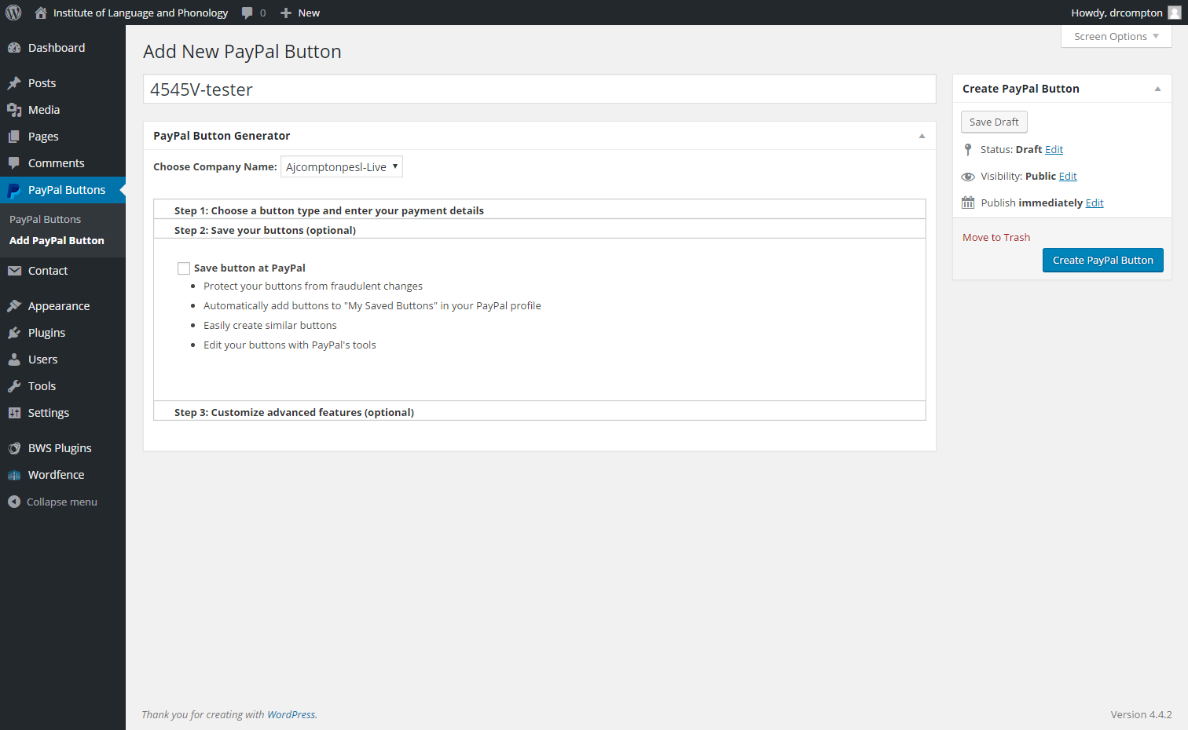Open the Choose Company Name dropdown

point(342,166)
